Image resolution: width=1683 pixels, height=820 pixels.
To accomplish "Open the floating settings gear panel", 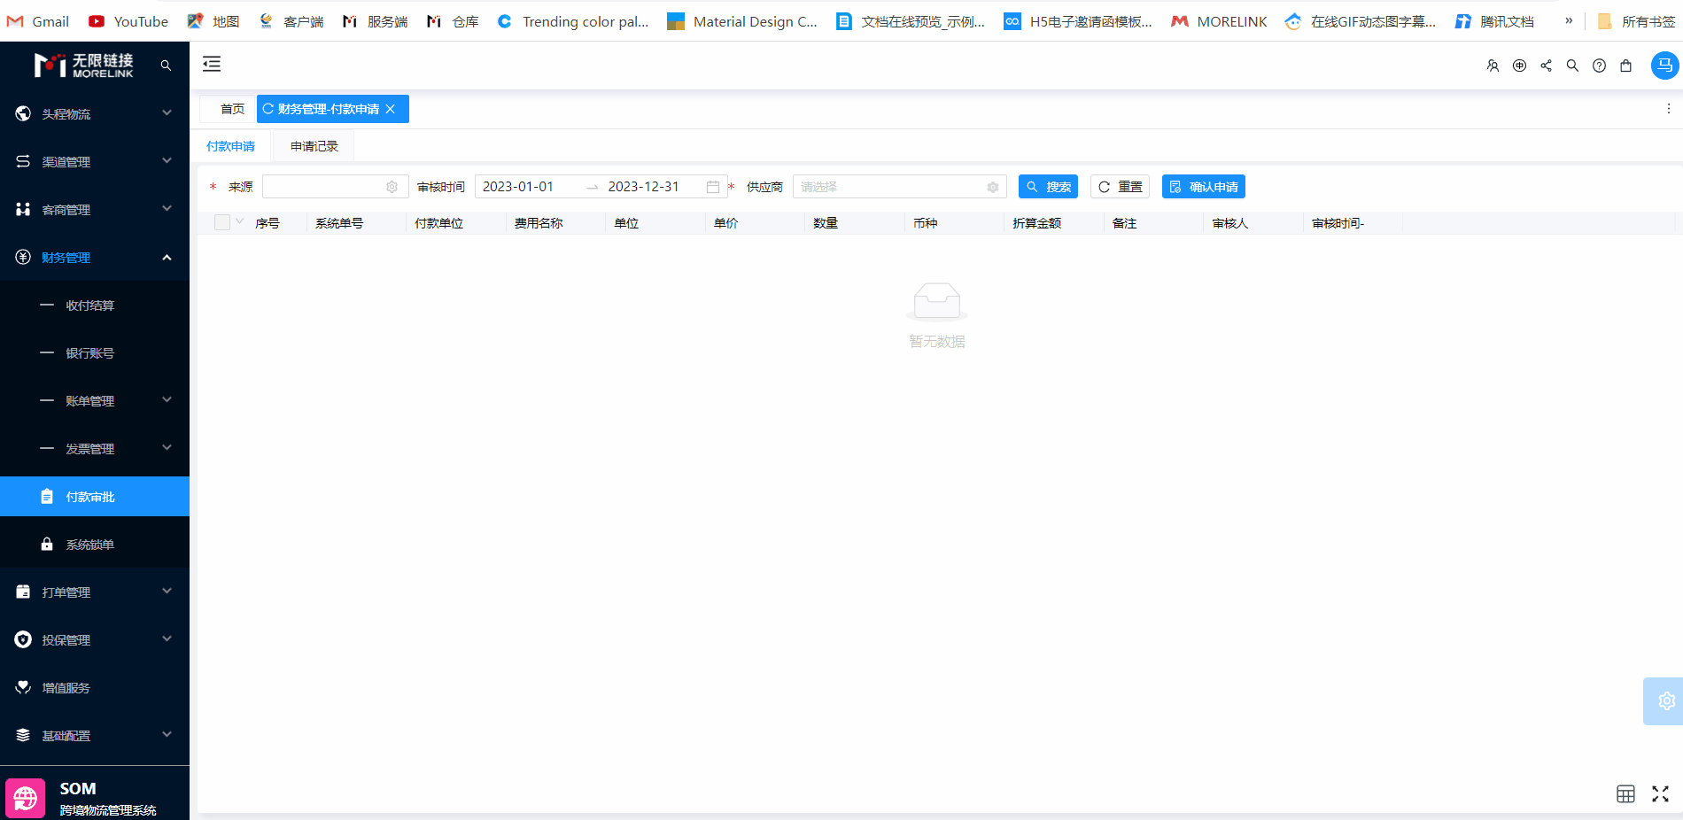I will click(x=1665, y=701).
